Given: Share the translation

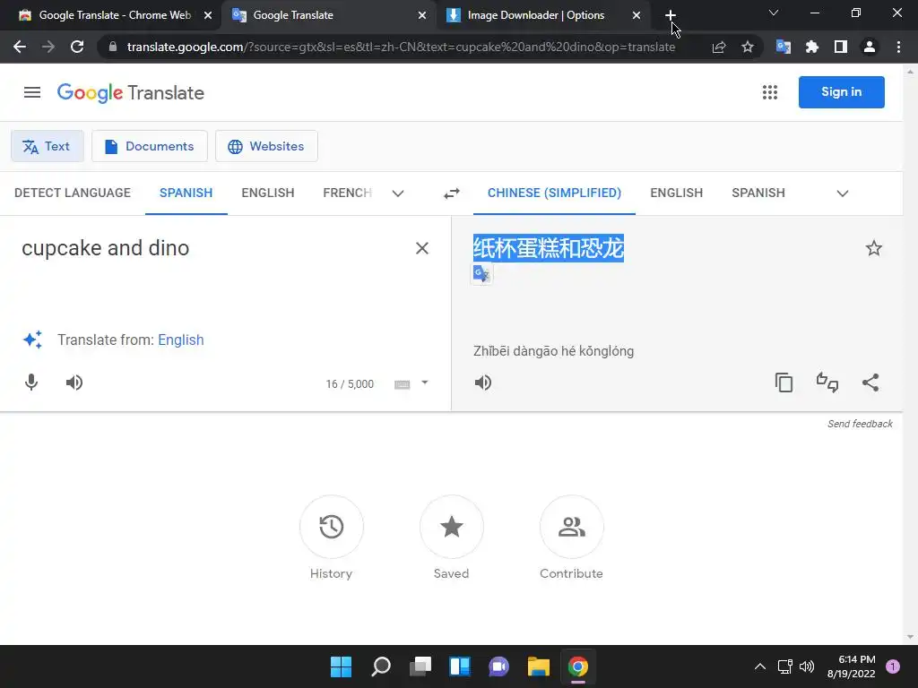Looking at the screenshot, I should click(870, 383).
